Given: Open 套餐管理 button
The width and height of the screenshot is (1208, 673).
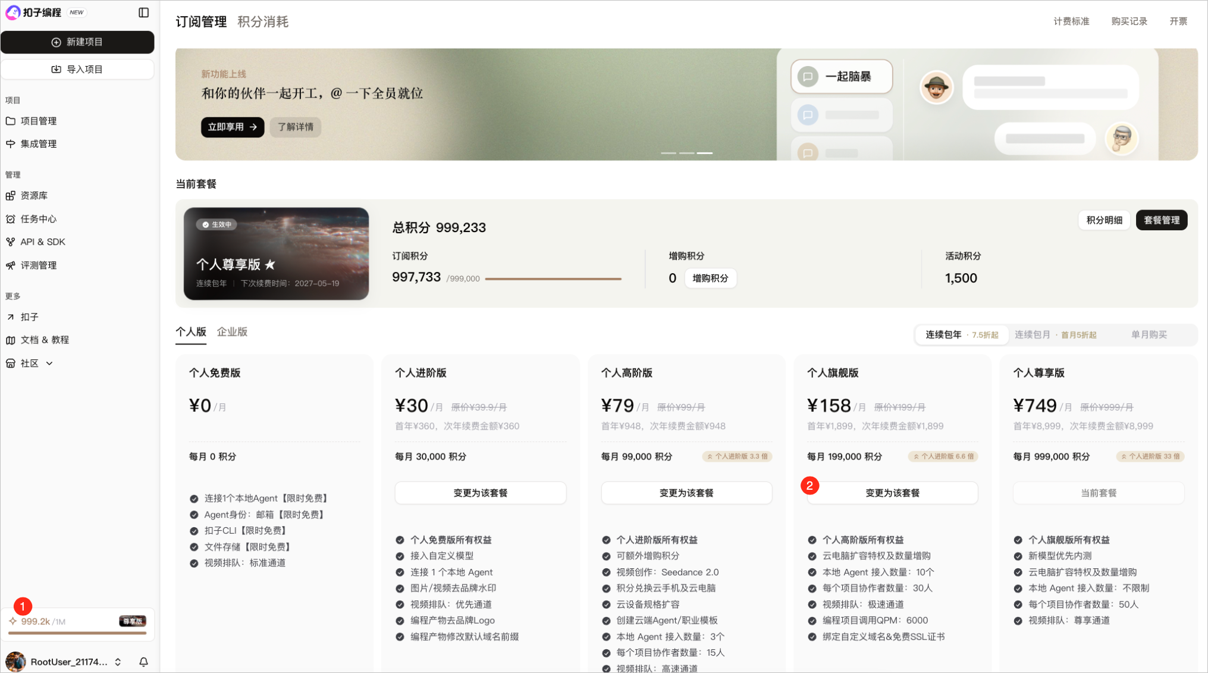Looking at the screenshot, I should [x=1162, y=220].
